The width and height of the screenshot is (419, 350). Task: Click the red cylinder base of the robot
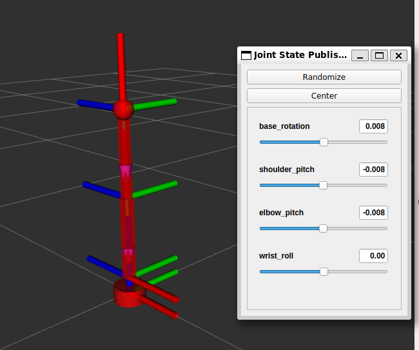(130, 293)
